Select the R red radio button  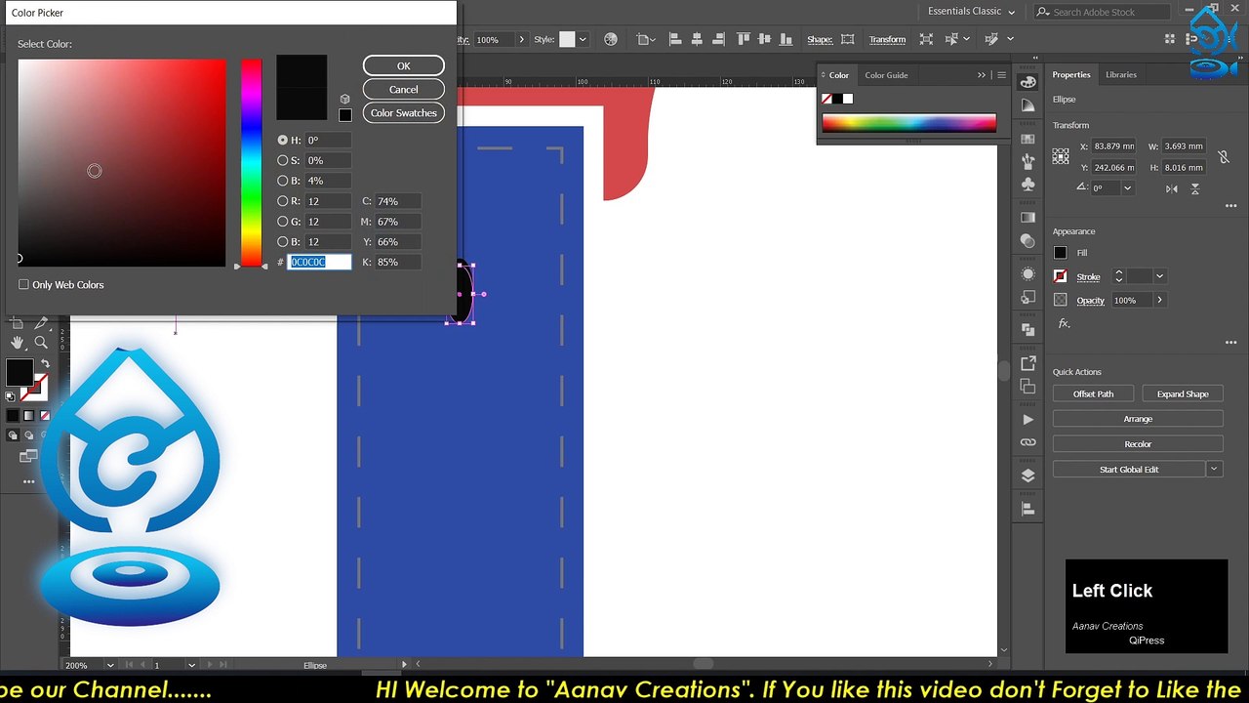tap(283, 201)
